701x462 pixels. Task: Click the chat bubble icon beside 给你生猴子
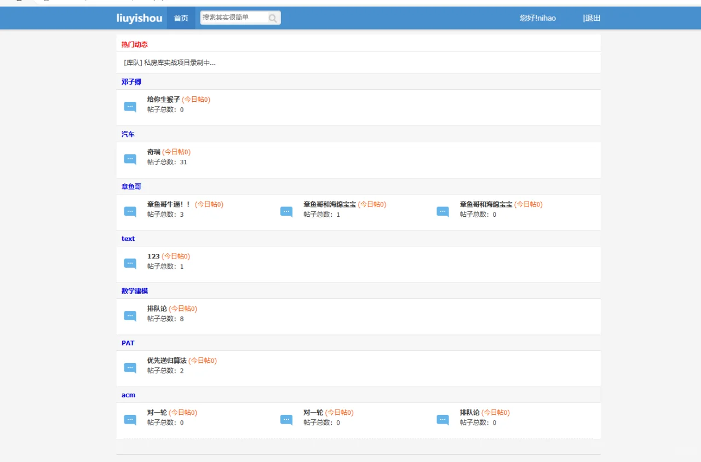(x=130, y=107)
